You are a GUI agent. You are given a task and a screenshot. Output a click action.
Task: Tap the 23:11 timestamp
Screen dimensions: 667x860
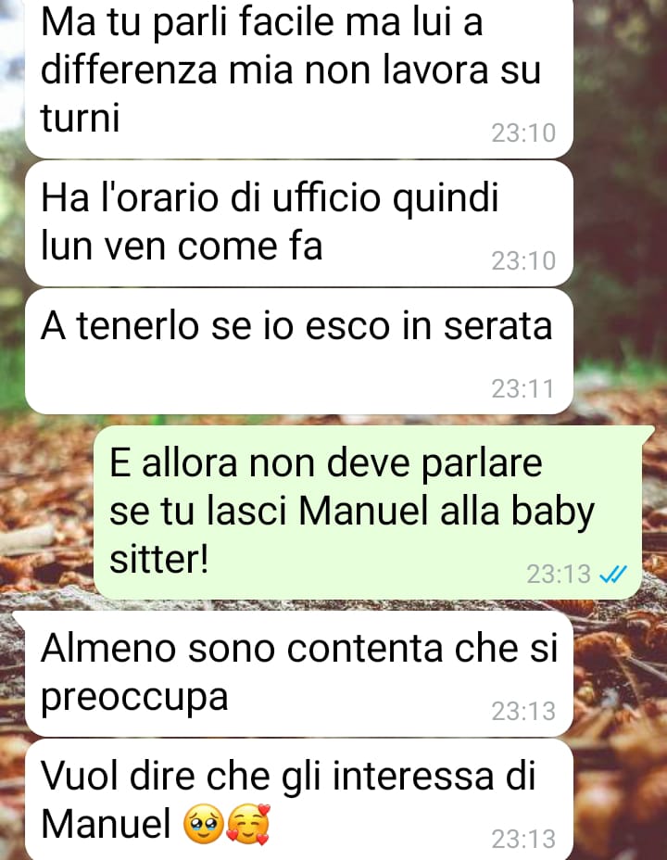coord(522,389)
